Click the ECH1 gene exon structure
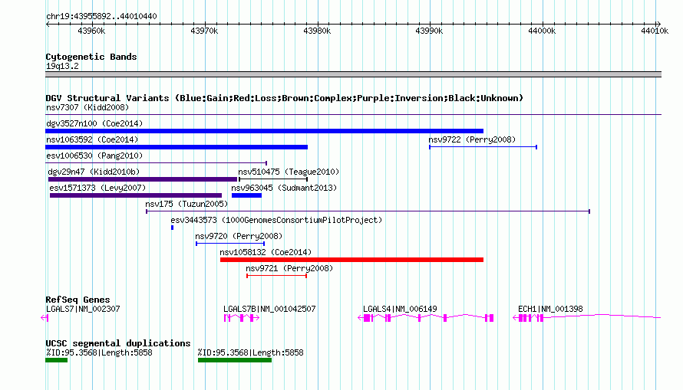 pos(587,318)
